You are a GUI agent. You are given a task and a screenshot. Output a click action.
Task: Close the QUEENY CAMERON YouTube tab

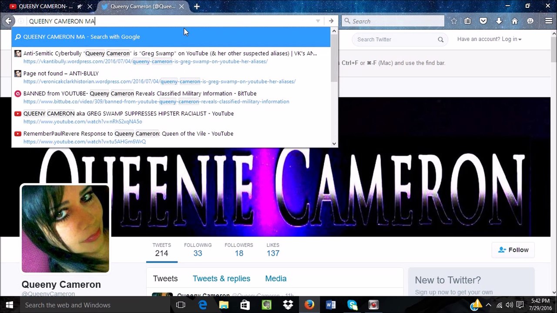[x=90, y=7]
